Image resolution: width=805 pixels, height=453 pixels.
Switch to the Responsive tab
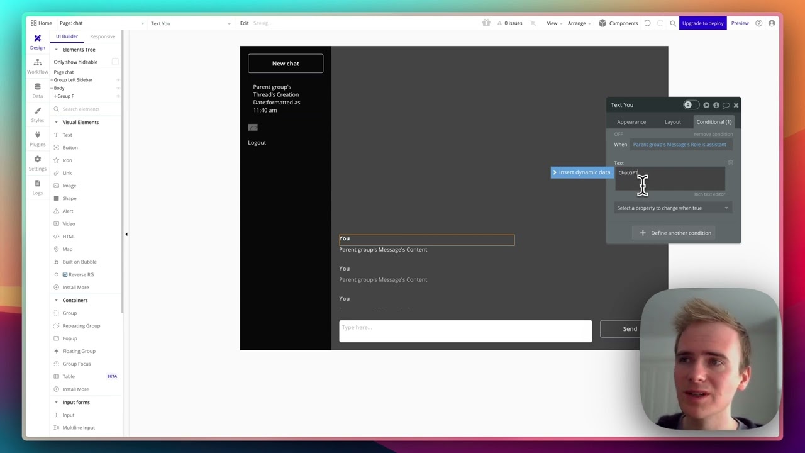(x=103, y=36)
